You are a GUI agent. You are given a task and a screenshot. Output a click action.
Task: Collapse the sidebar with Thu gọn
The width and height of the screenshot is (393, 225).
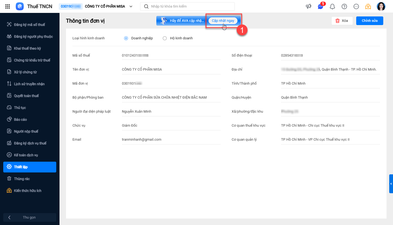29,217
